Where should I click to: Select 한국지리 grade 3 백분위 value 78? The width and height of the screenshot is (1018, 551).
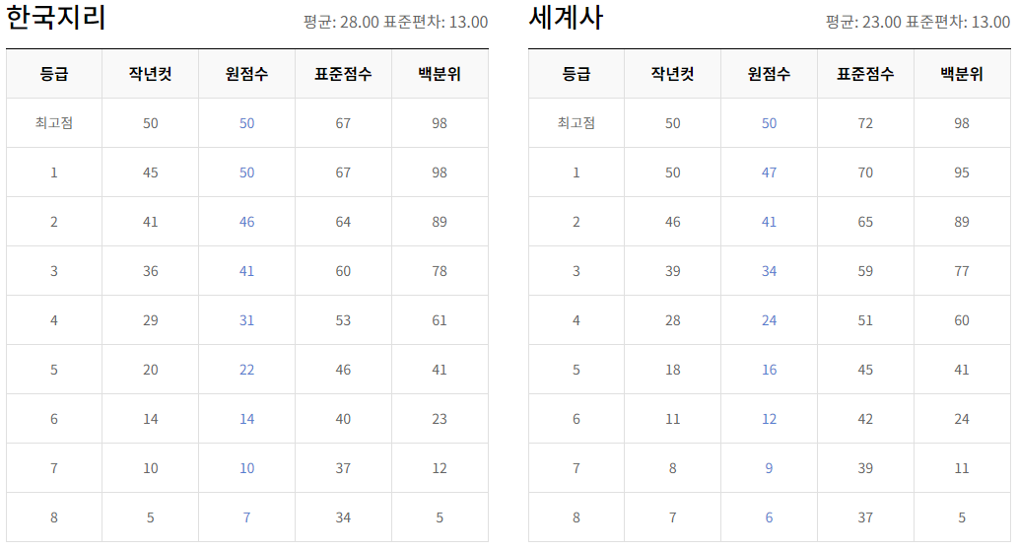coord(440,271)
